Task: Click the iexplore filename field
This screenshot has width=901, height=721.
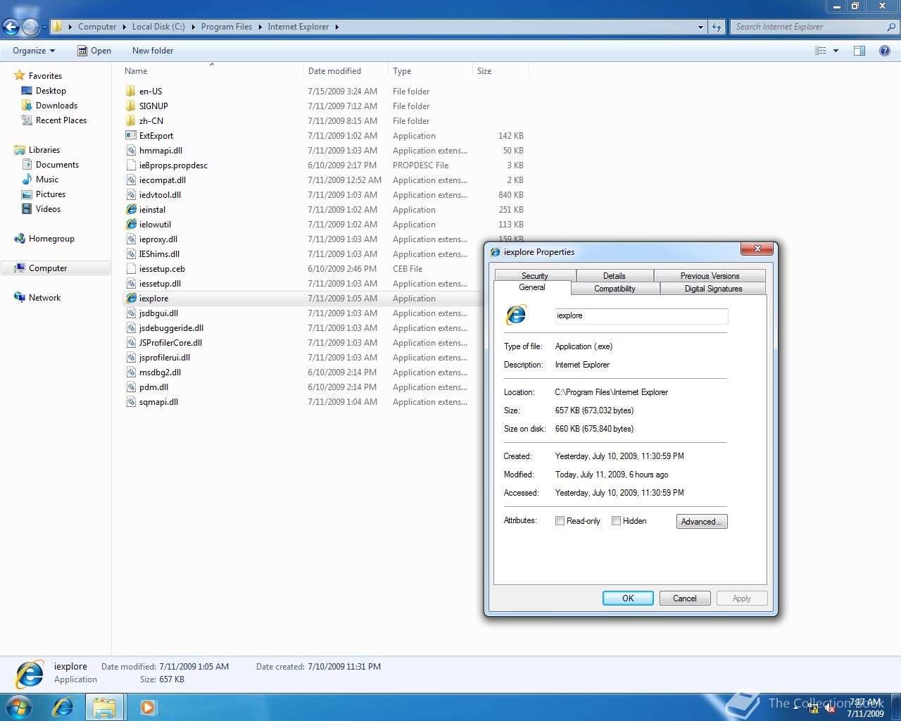Action: click(641, 316)
